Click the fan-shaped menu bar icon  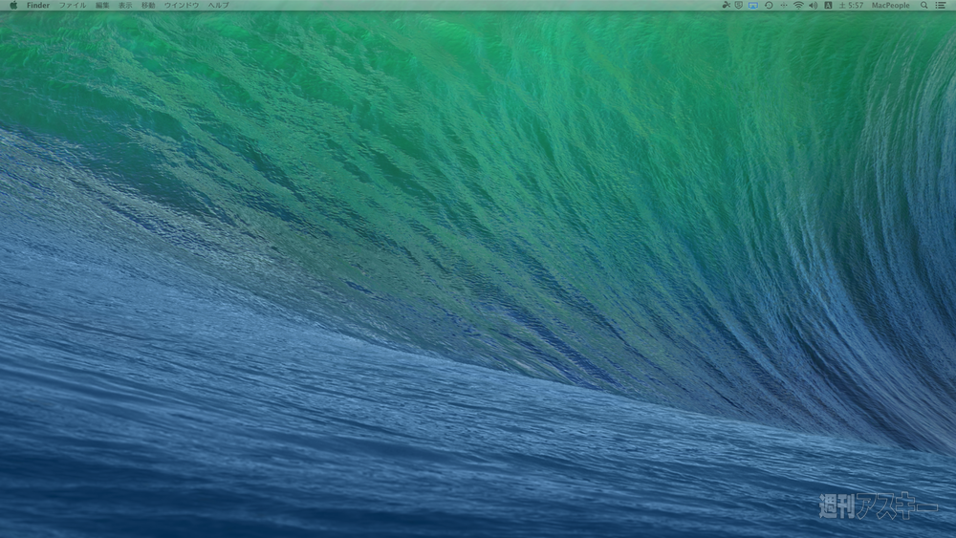[x=726, y=5]
